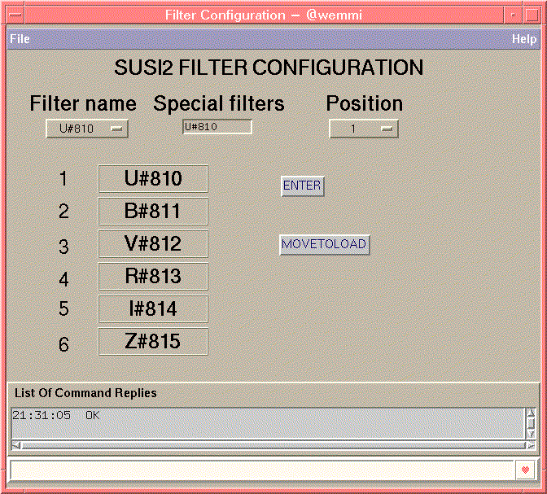Click scroll-down arrow in command replies list
Screen dimensions: 547x494
pos(531,434)
